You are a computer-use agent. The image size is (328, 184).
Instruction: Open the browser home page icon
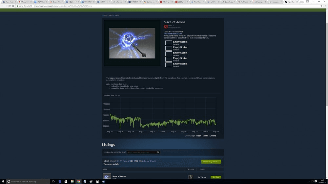(13, 6)
